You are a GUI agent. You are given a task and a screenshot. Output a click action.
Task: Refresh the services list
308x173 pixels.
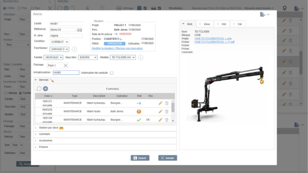point(39,89)
